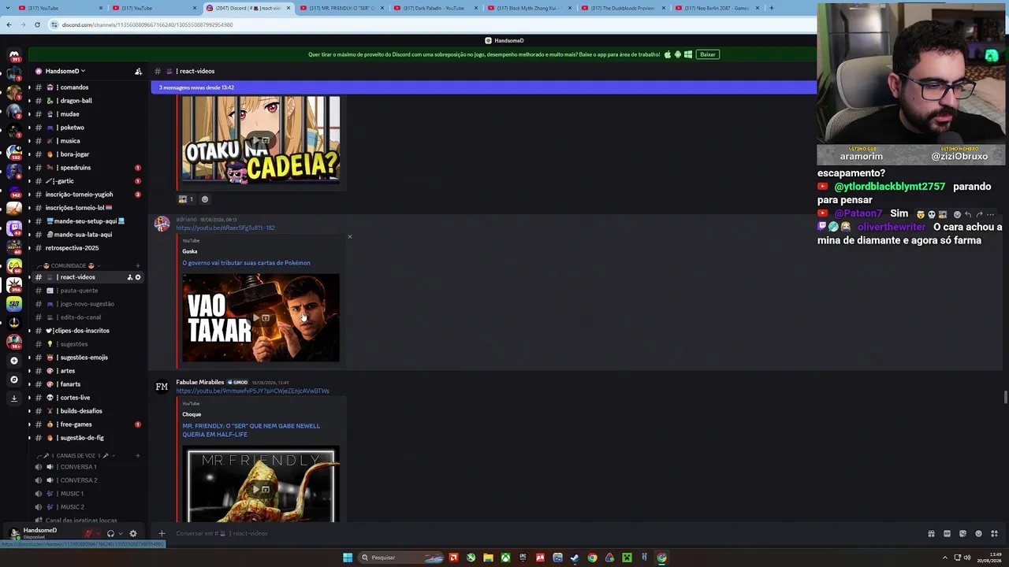This screenshot has height=567, width=1009.
Task: Open headphone output options arrow
Action: [120, 533]
